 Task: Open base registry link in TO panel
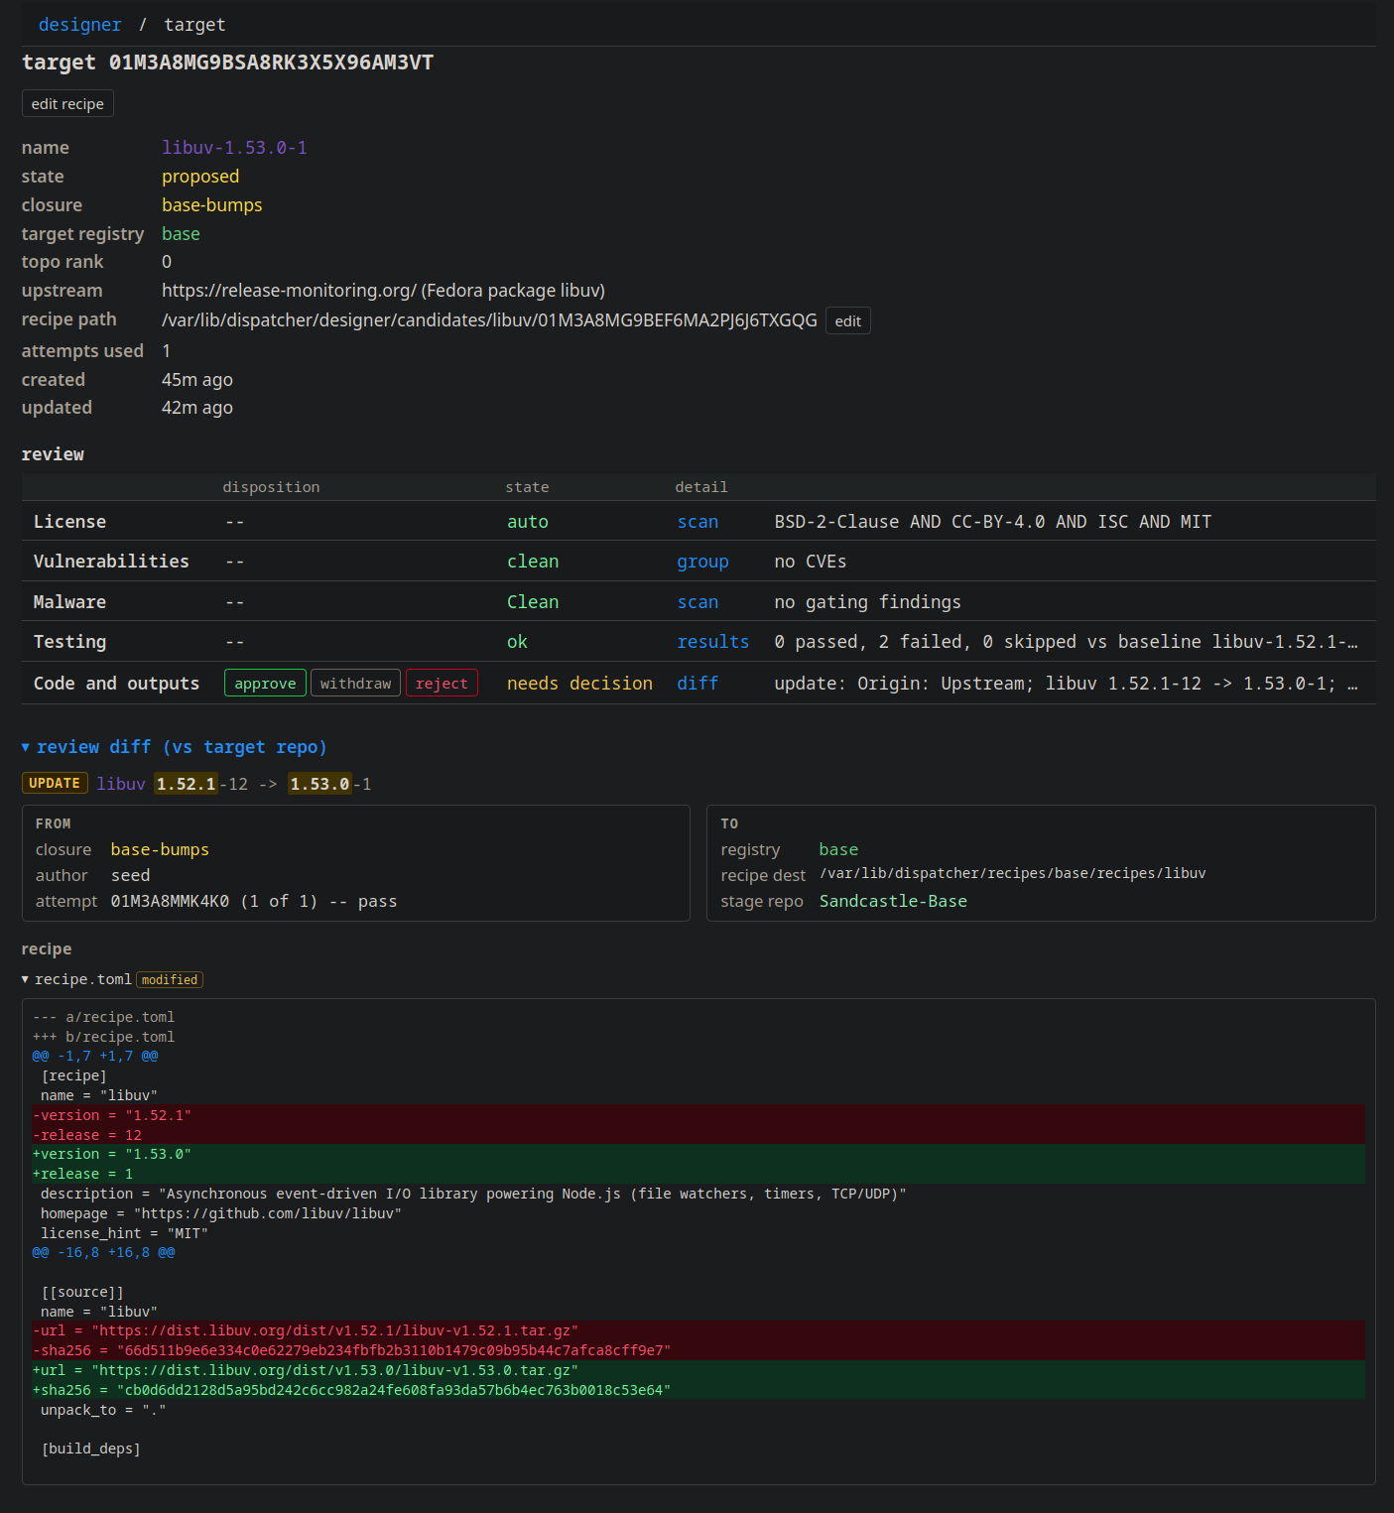(838, 850)
